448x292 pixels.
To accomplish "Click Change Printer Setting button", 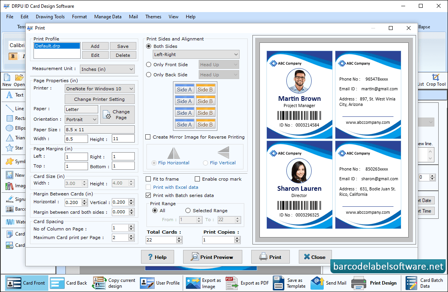I will point(99,99).
